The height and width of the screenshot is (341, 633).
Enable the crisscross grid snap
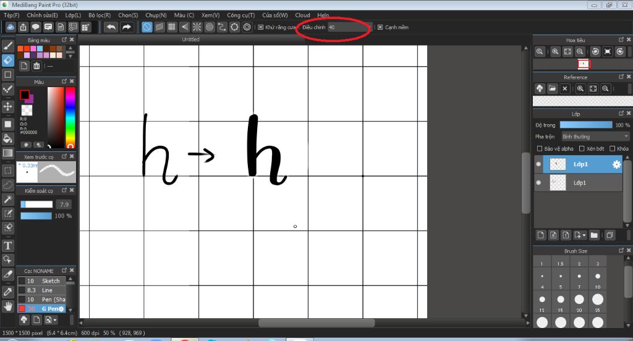click(172, 27)
